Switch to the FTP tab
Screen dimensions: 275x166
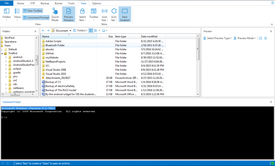pos(32,3)
